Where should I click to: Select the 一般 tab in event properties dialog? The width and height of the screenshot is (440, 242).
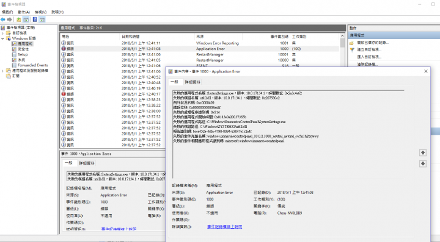click(x=175, y=82)
